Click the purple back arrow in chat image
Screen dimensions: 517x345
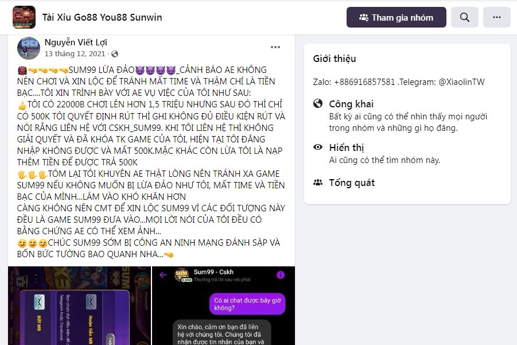point(163,275)
